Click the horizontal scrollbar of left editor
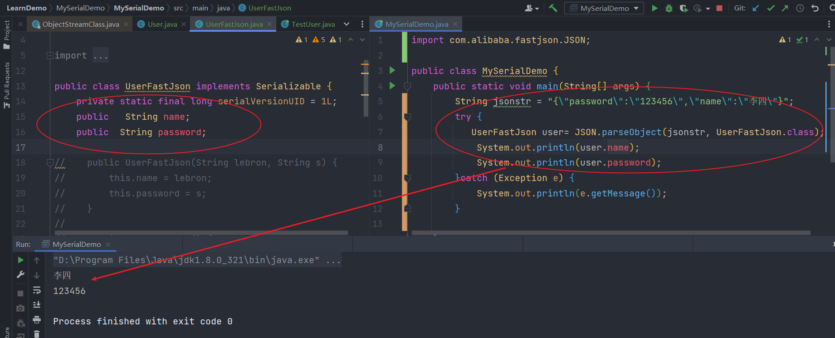This screenshot has height=338, width=835. [x=201, y=233]
